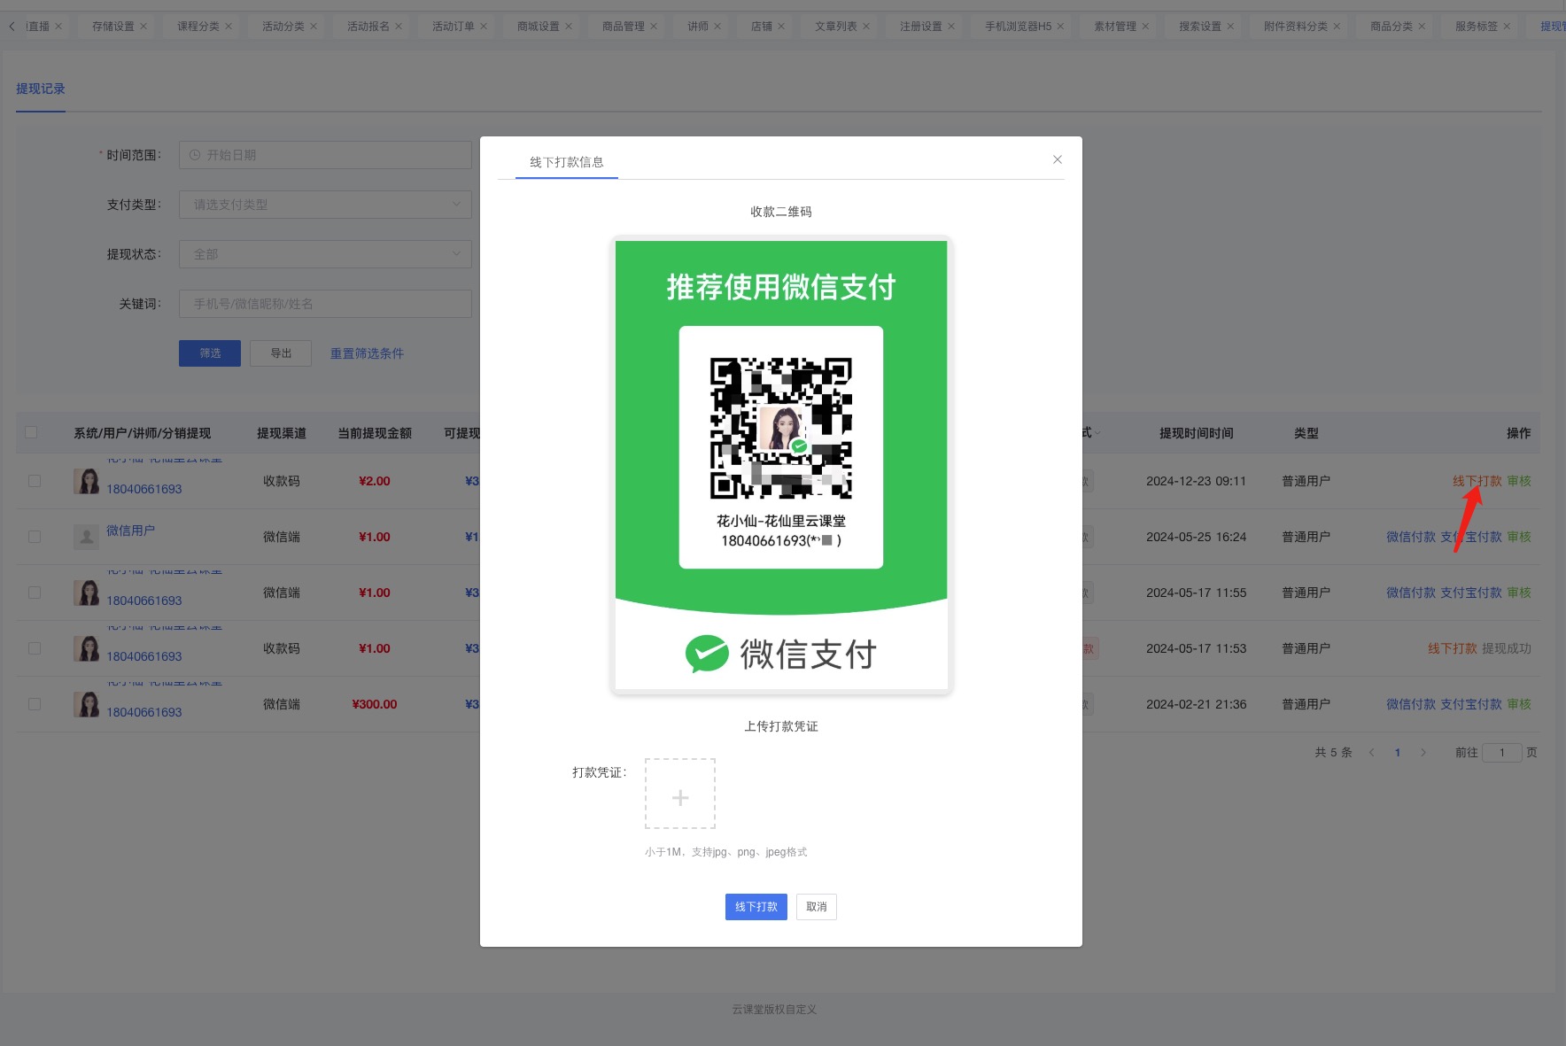Click the 重置筛选条件 link

click(367, 353)
